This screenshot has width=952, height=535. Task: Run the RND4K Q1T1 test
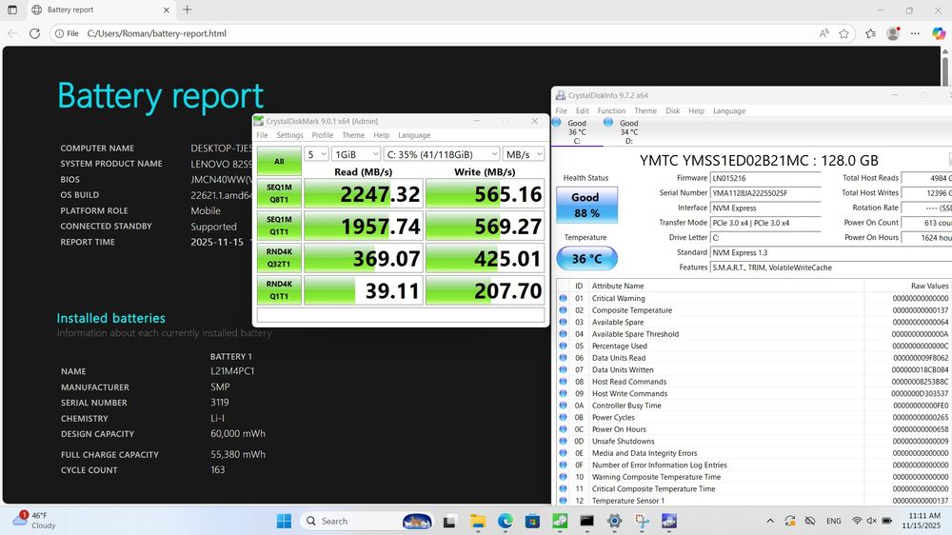(279, 289)
